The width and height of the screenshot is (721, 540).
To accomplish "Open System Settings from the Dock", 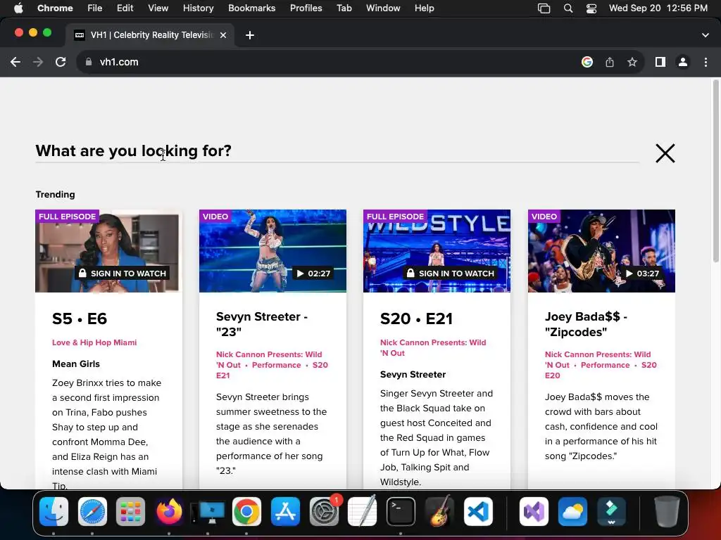I will [324, 512].
